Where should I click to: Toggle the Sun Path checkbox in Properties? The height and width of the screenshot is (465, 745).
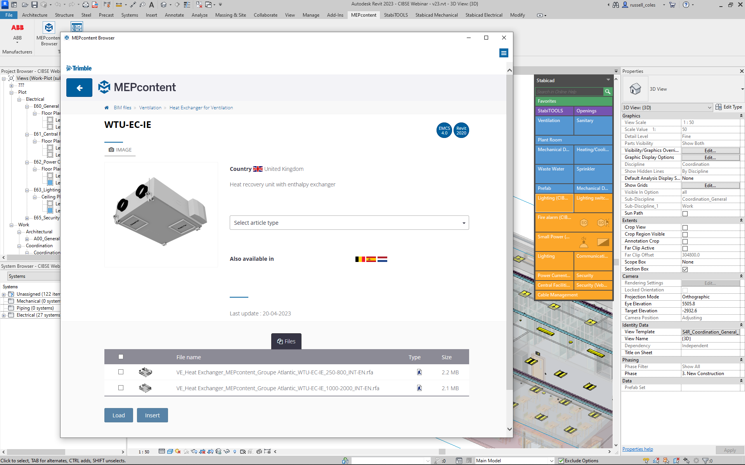(x=685, y=214)
